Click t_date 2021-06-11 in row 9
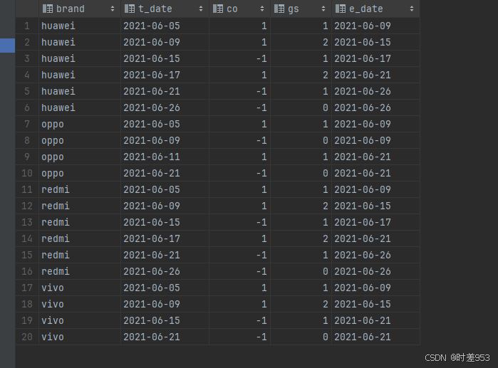This screenshot has height=368, width=498. (165, 157)
